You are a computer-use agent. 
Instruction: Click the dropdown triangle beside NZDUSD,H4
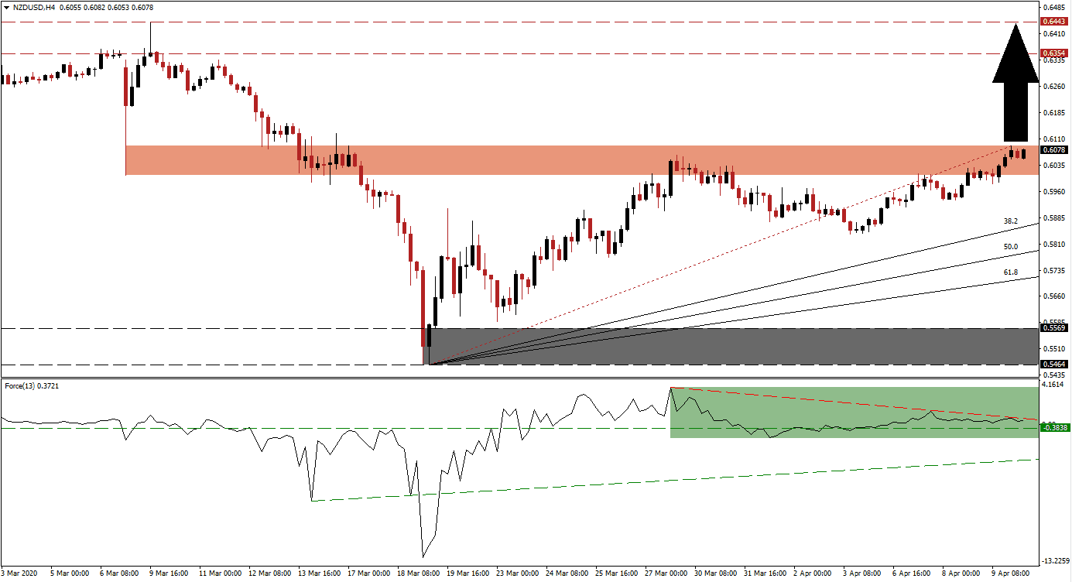pyautogui.click(x=5, y=5)
